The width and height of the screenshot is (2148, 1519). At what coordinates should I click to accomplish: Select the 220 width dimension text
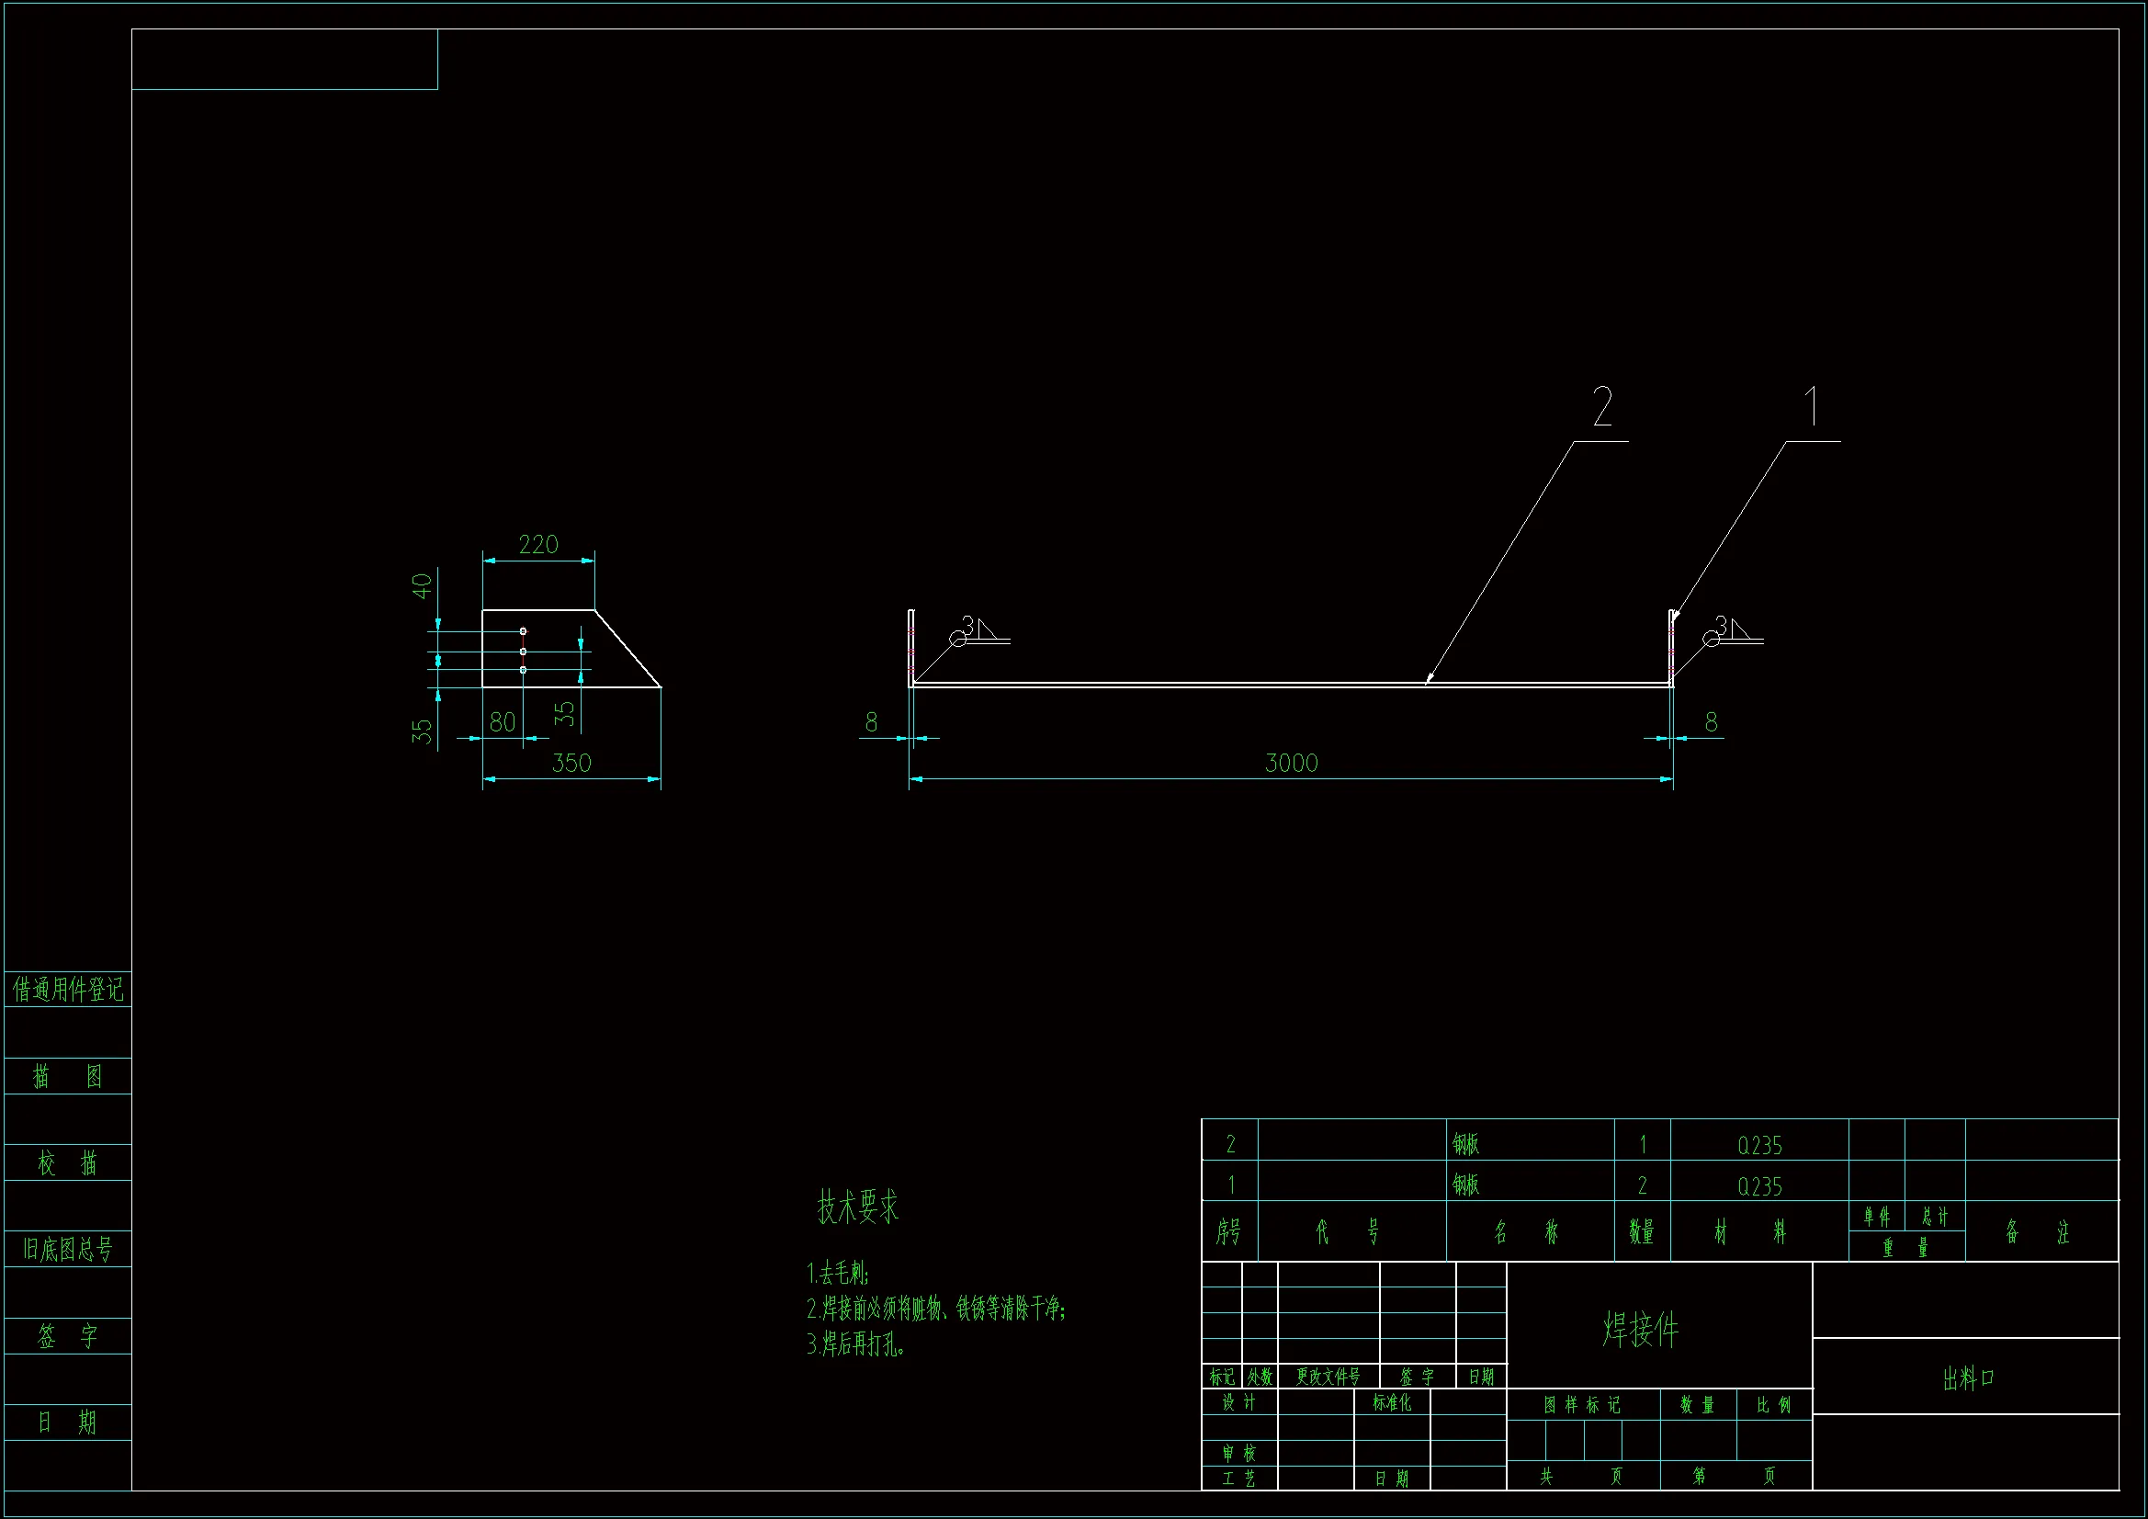[x=538, y=545]
